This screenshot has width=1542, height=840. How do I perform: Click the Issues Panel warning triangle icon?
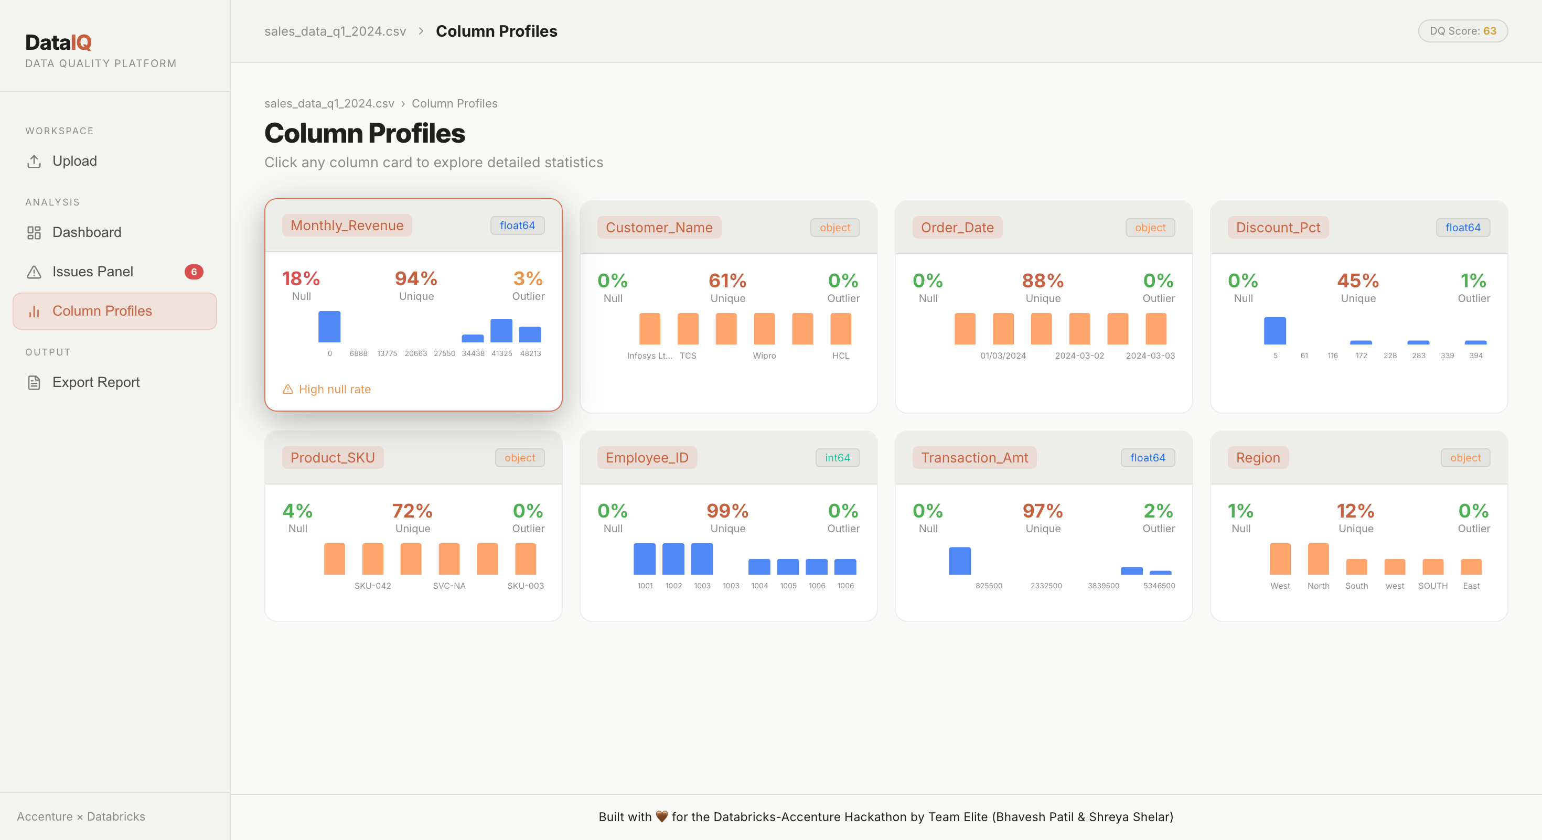(34, 272)
